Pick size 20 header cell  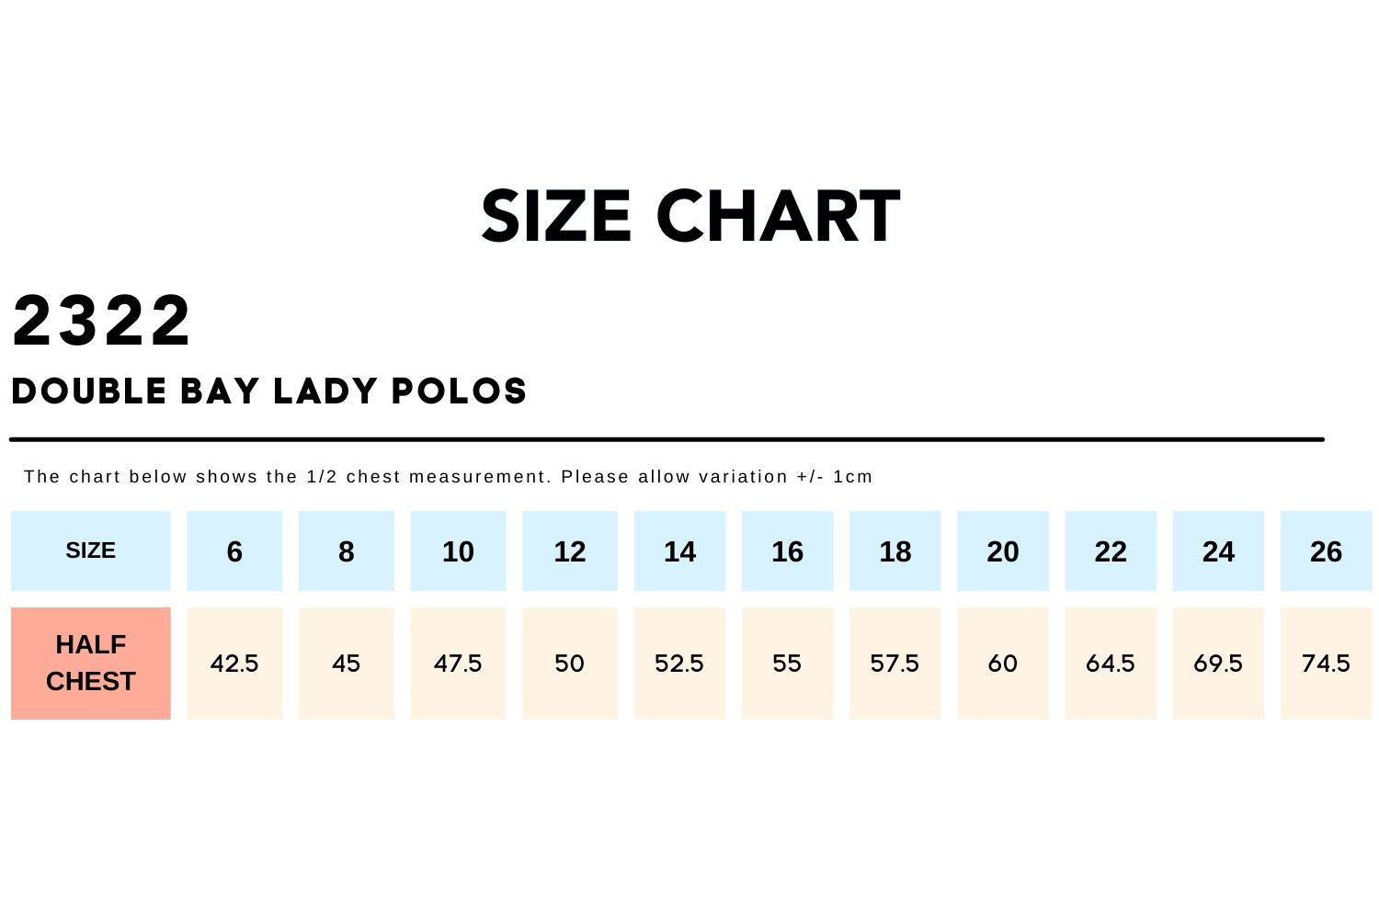(1002, 550)
